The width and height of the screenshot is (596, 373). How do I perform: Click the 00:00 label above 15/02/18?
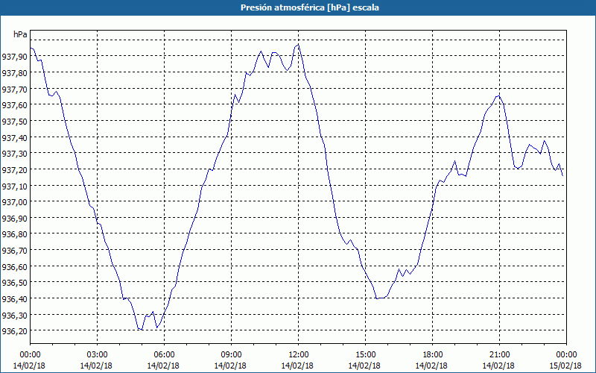(x=566, y=355)
